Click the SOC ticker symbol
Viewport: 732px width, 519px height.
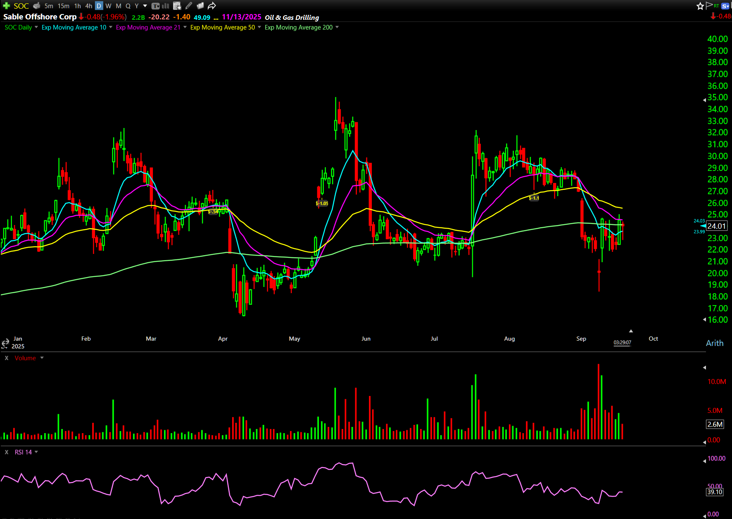tap(21, 6)
